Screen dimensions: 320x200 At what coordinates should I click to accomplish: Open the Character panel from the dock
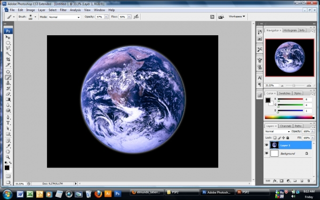pos(260,78)
